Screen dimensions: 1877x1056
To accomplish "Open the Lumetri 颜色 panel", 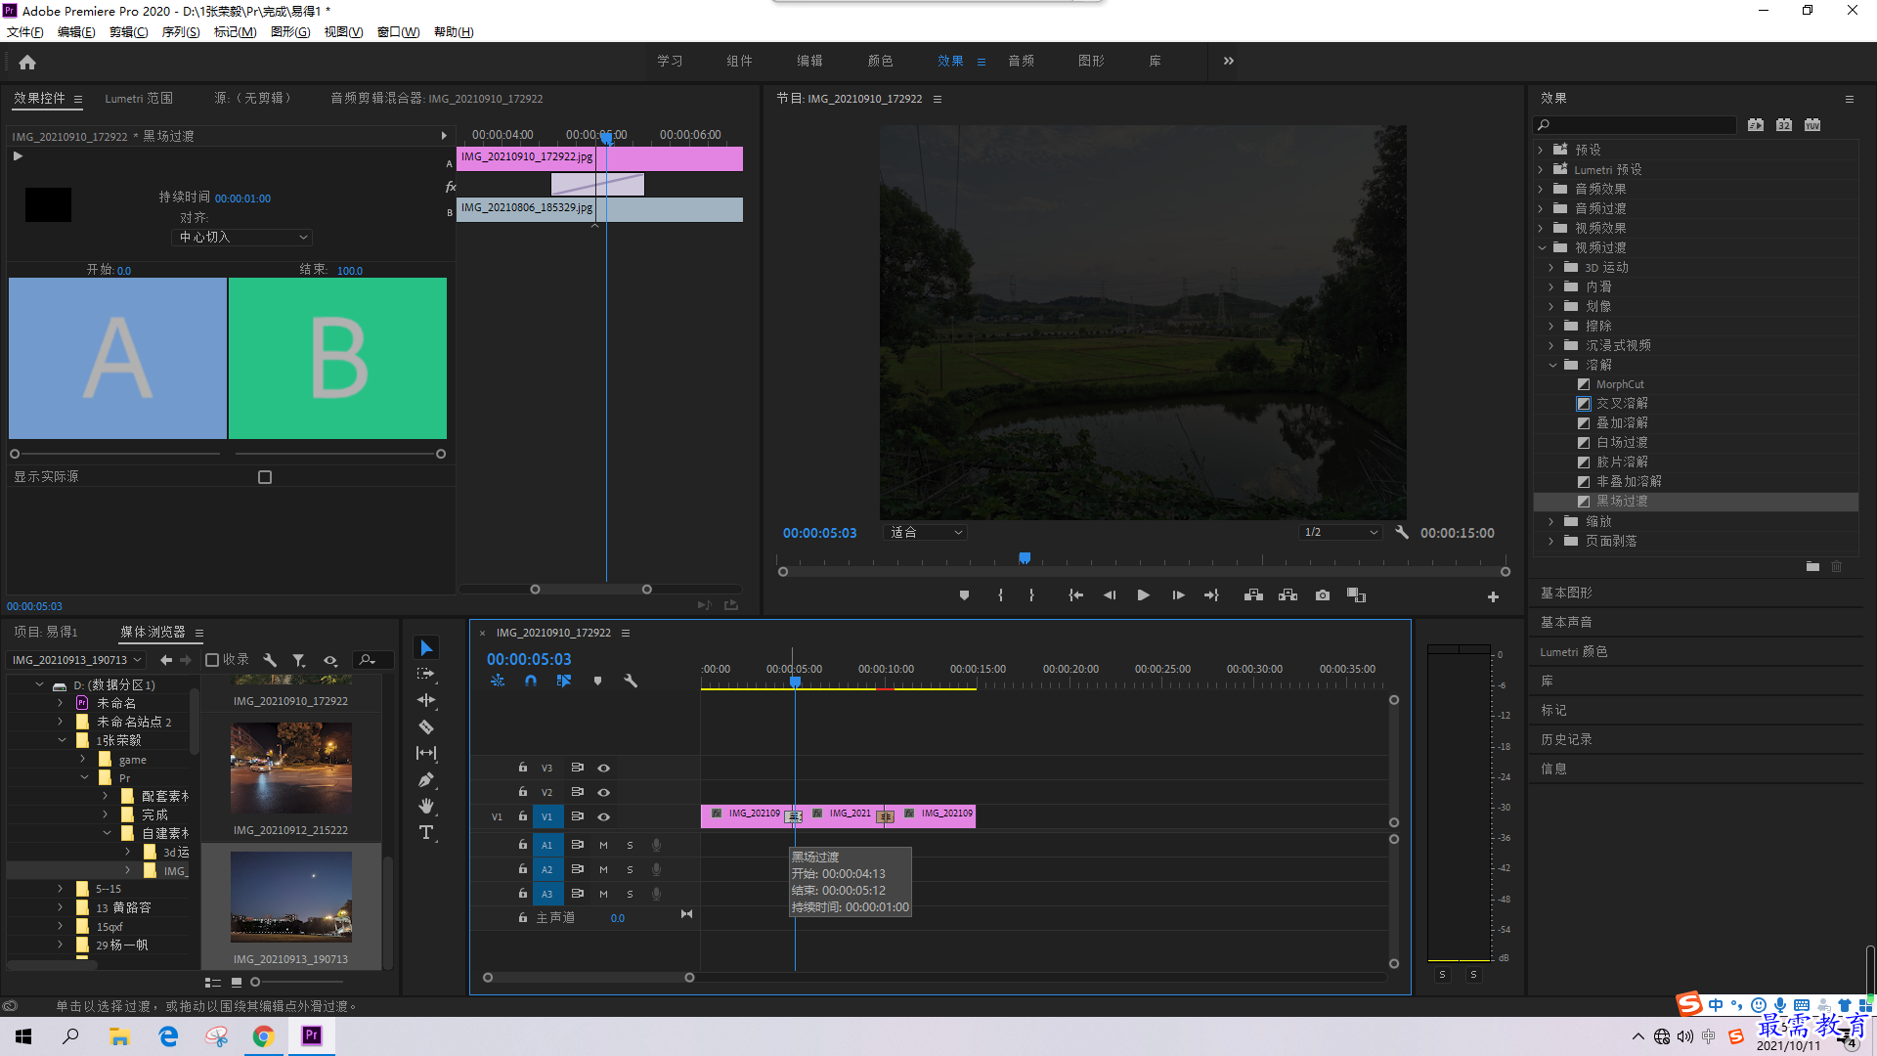I will point(1573,652).
